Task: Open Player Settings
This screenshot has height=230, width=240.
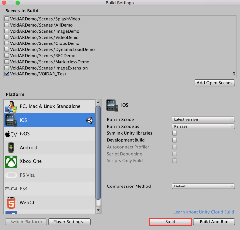Action: [x=69, y=222]
